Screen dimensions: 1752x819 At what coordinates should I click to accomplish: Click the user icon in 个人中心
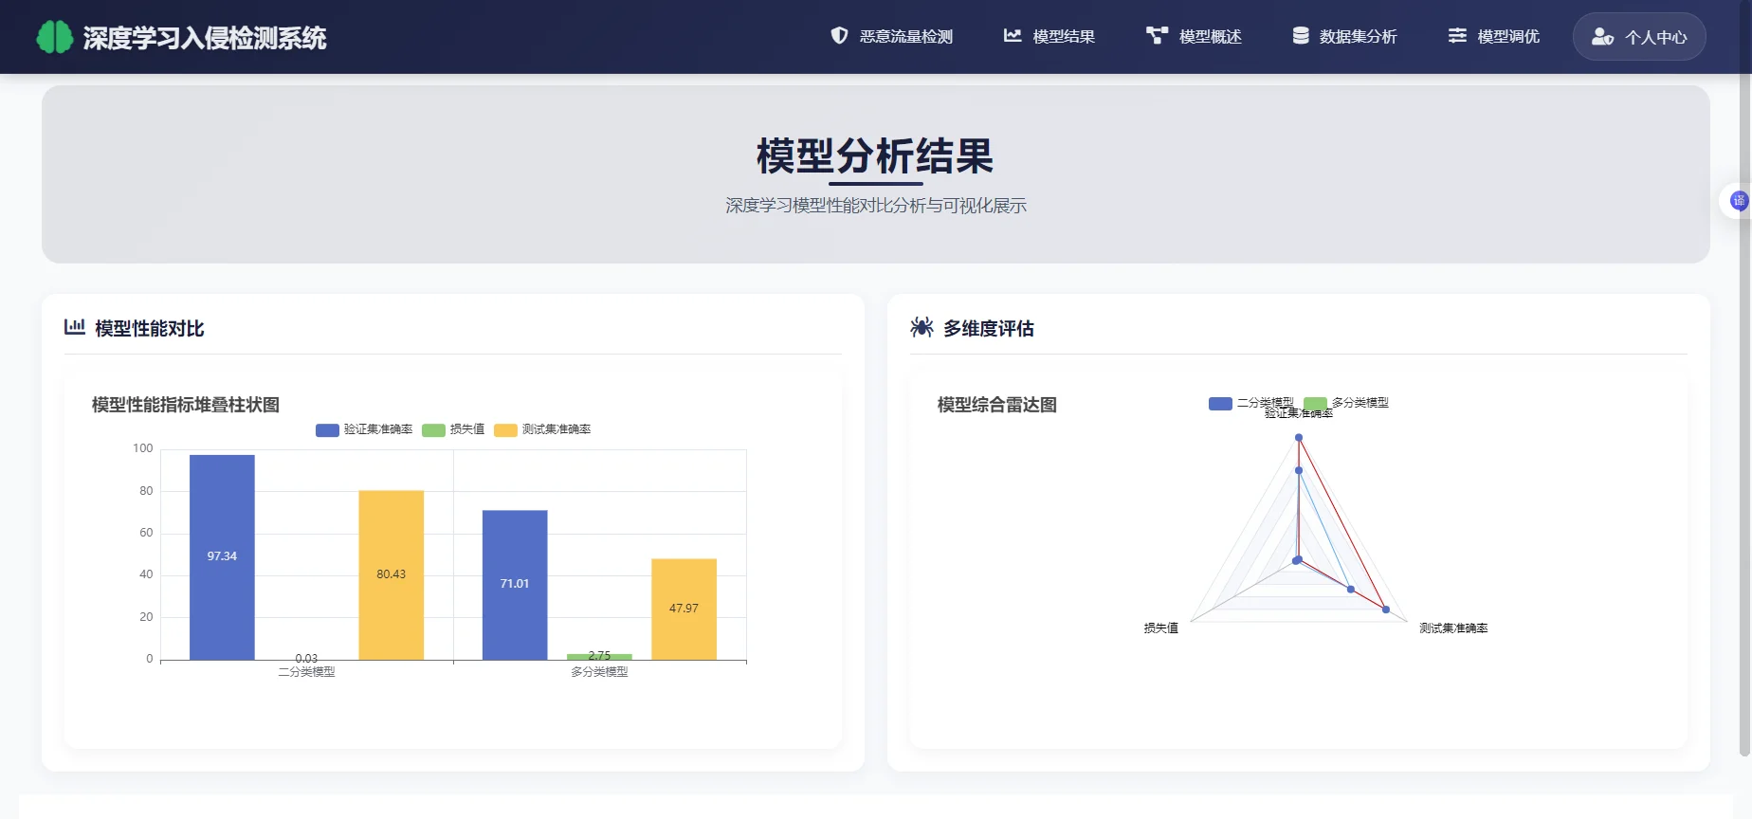[x=1602, y=36]
